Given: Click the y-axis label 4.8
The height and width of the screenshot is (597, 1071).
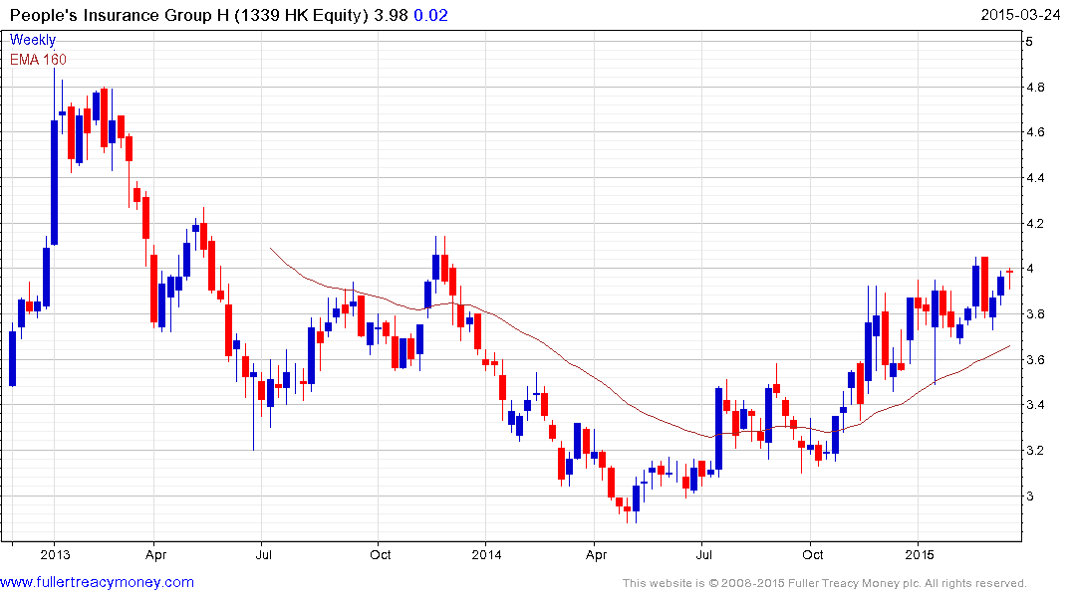Looking at the screenshot, I should 1035,88.
